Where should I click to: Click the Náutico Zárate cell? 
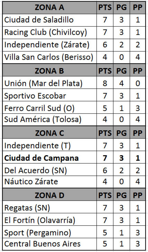click(50, 182)
